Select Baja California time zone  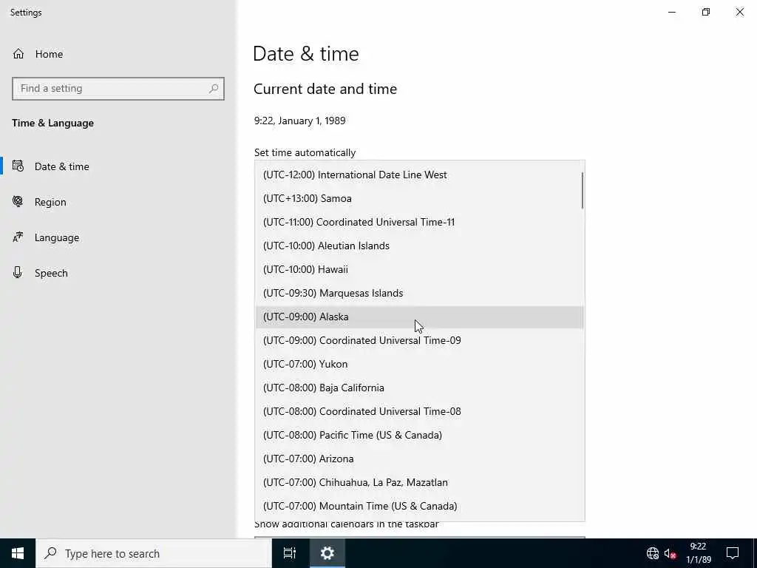coord(420,388)
